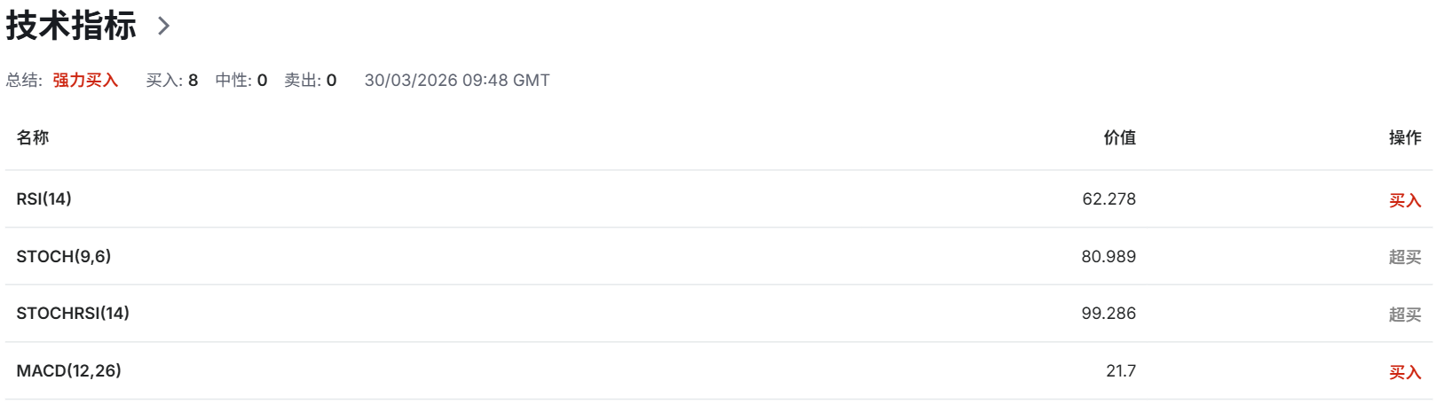Click the 名称 column header

point(33,137)
